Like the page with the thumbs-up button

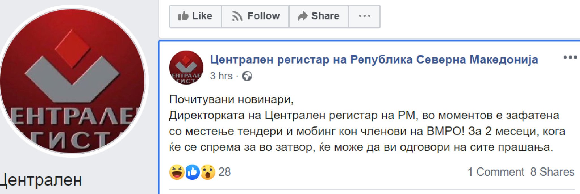195,16
